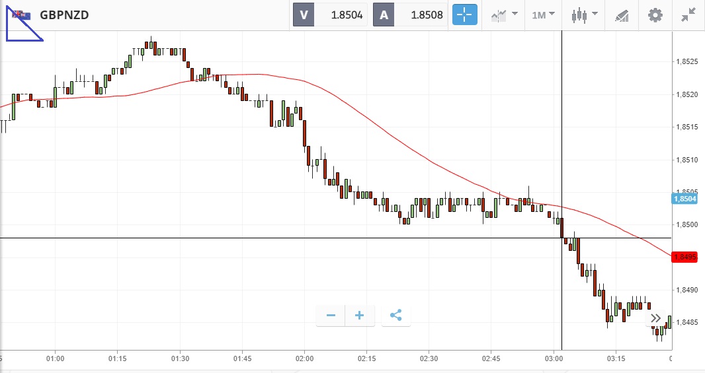The width and height of the screenshot is (705, 373).
Task: Click the GBPNZD symbol name
Action: tap(64, 15)
